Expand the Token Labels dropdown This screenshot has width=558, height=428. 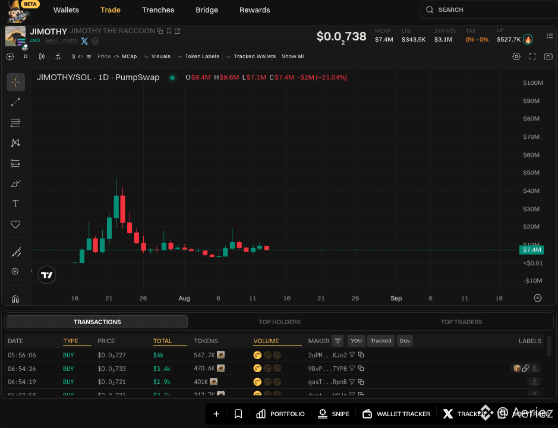point(198,56)
